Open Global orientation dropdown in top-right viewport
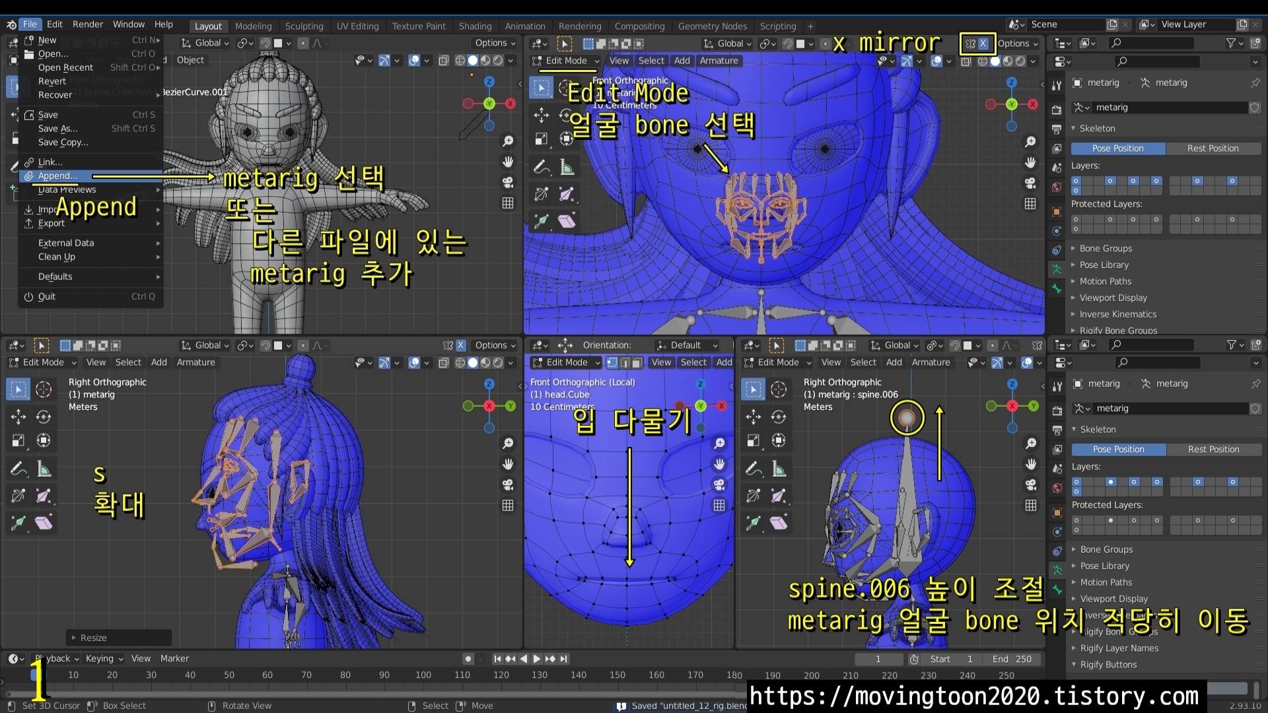The image size is (1268, 713). coord(728,44)
